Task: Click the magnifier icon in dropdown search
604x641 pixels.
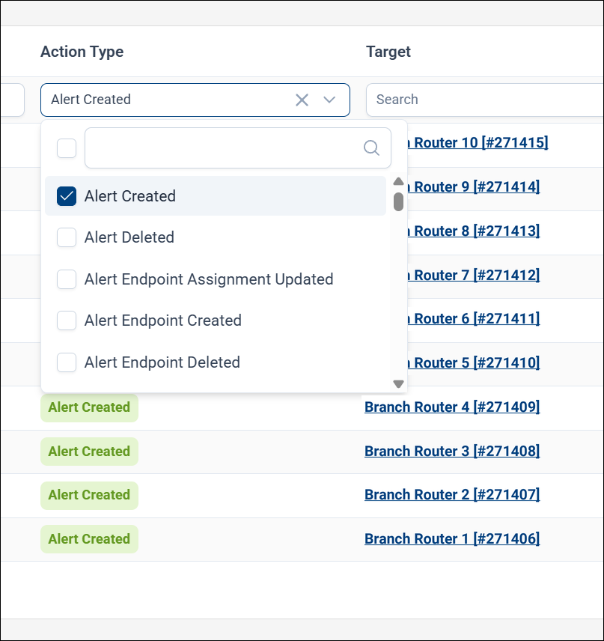Action: (371, 148)
